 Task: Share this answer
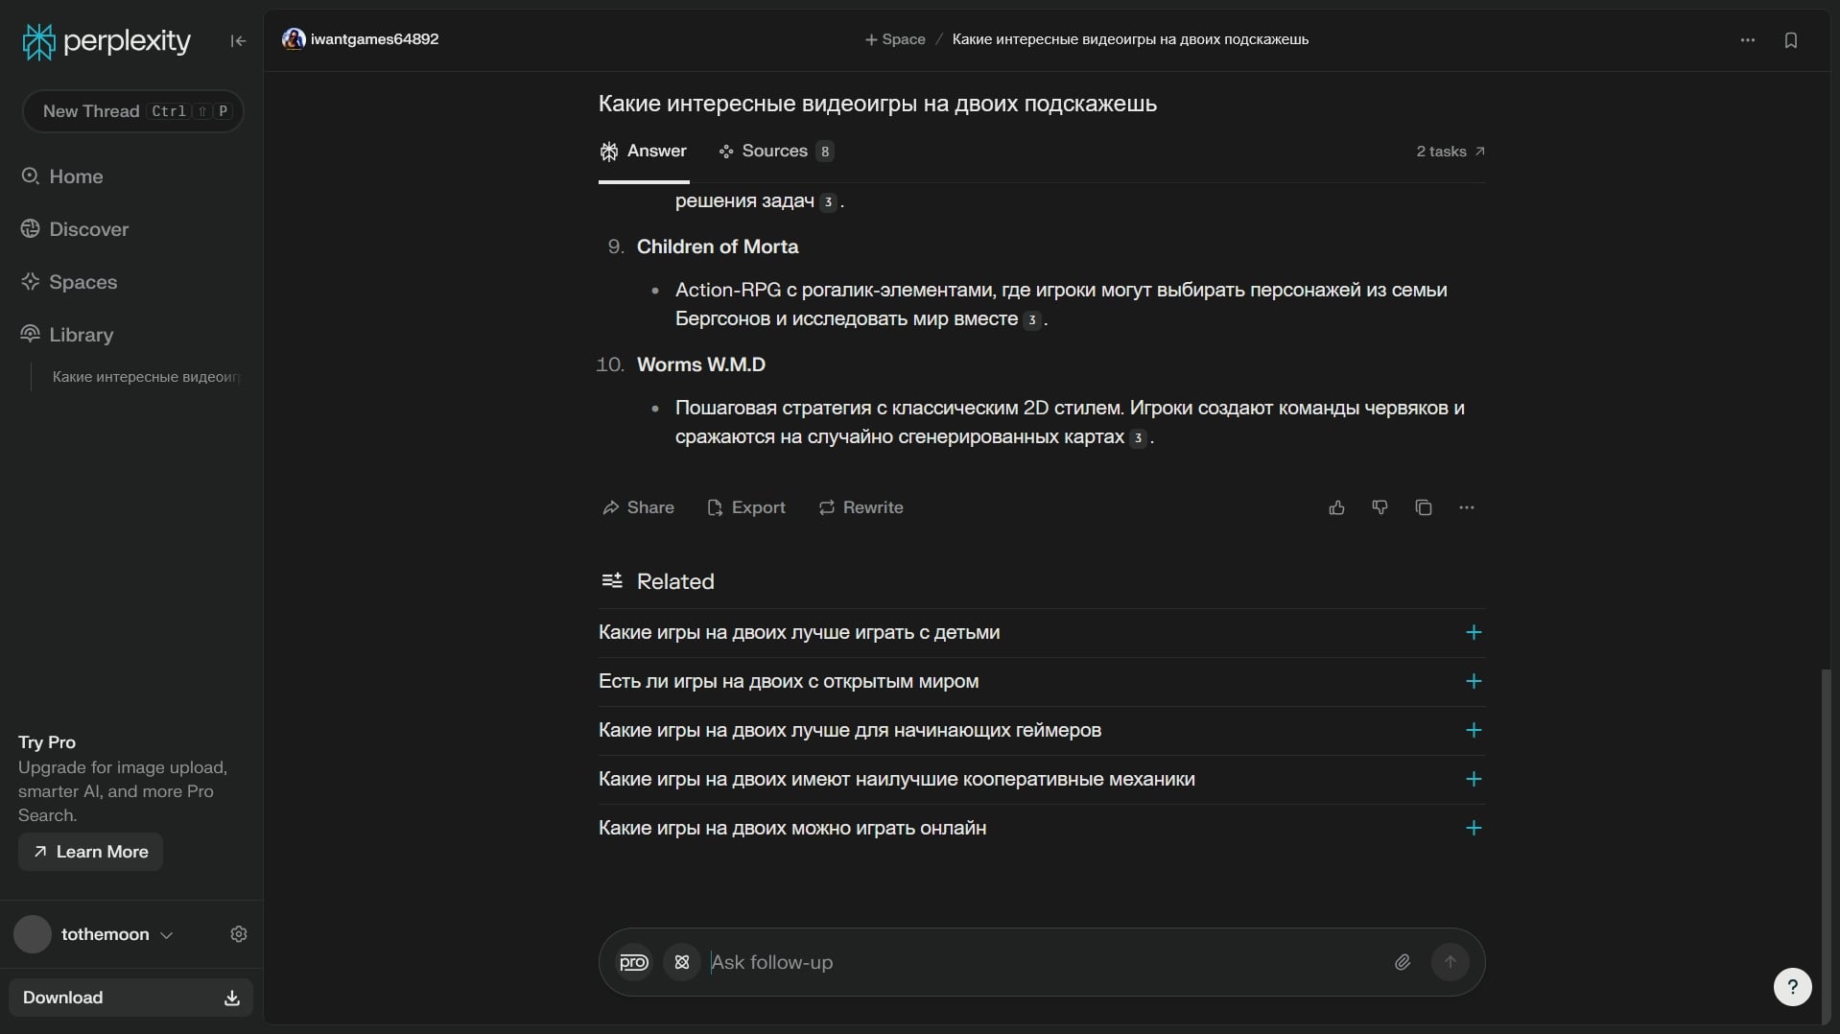[638, 507]
